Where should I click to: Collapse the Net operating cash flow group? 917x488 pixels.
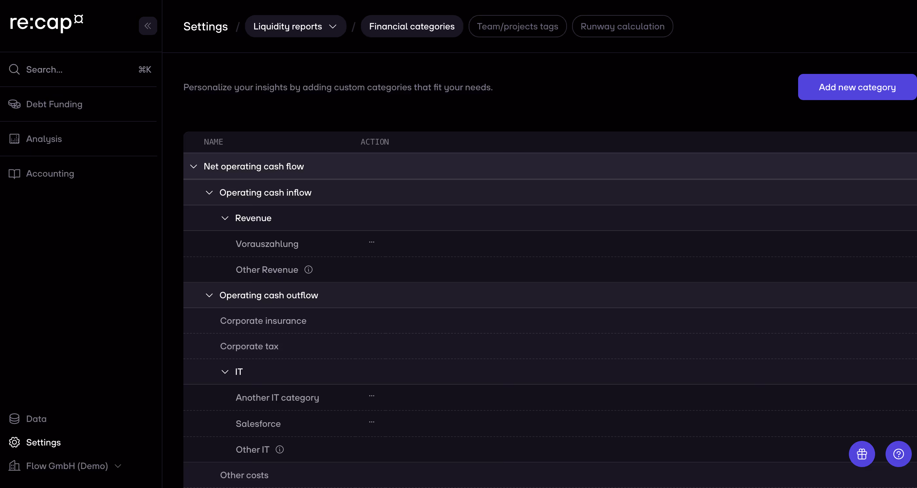tap(193, 167)
